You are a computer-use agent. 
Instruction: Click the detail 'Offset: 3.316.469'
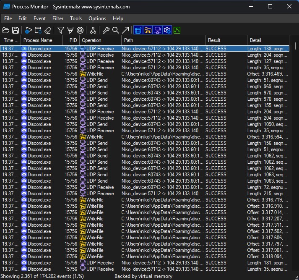tap(265, 74)
